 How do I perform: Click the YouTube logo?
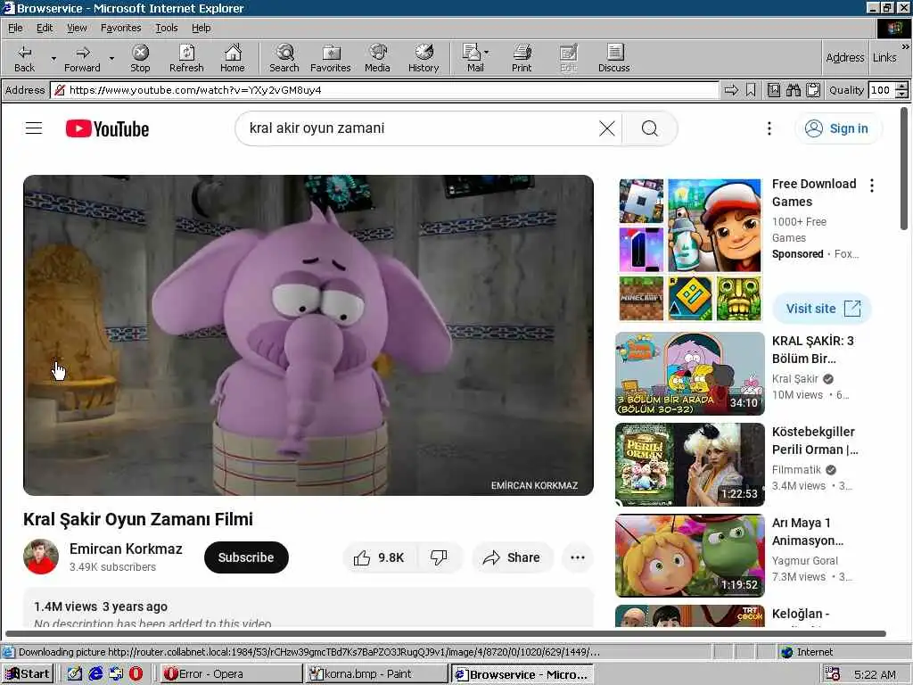click(107, 128)
